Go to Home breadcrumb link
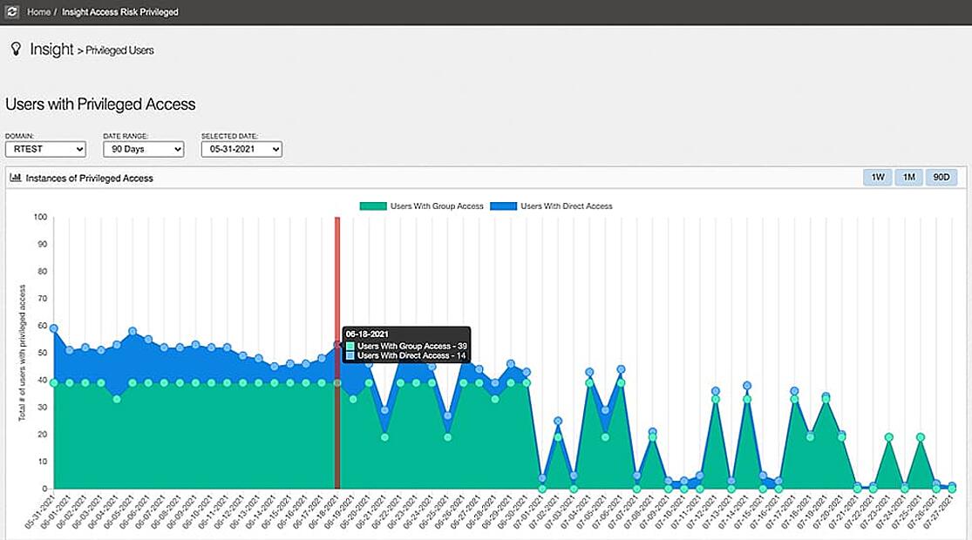The width and height of the screenshot is (972, 540). pos(38,12)
